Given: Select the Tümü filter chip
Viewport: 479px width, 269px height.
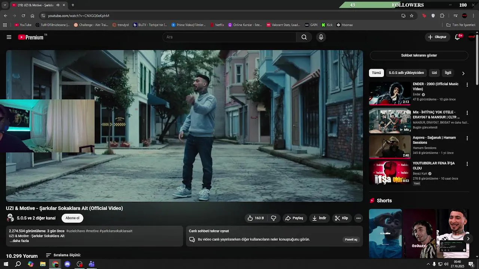Looking at the screenshot, I should tap(376, 73).
